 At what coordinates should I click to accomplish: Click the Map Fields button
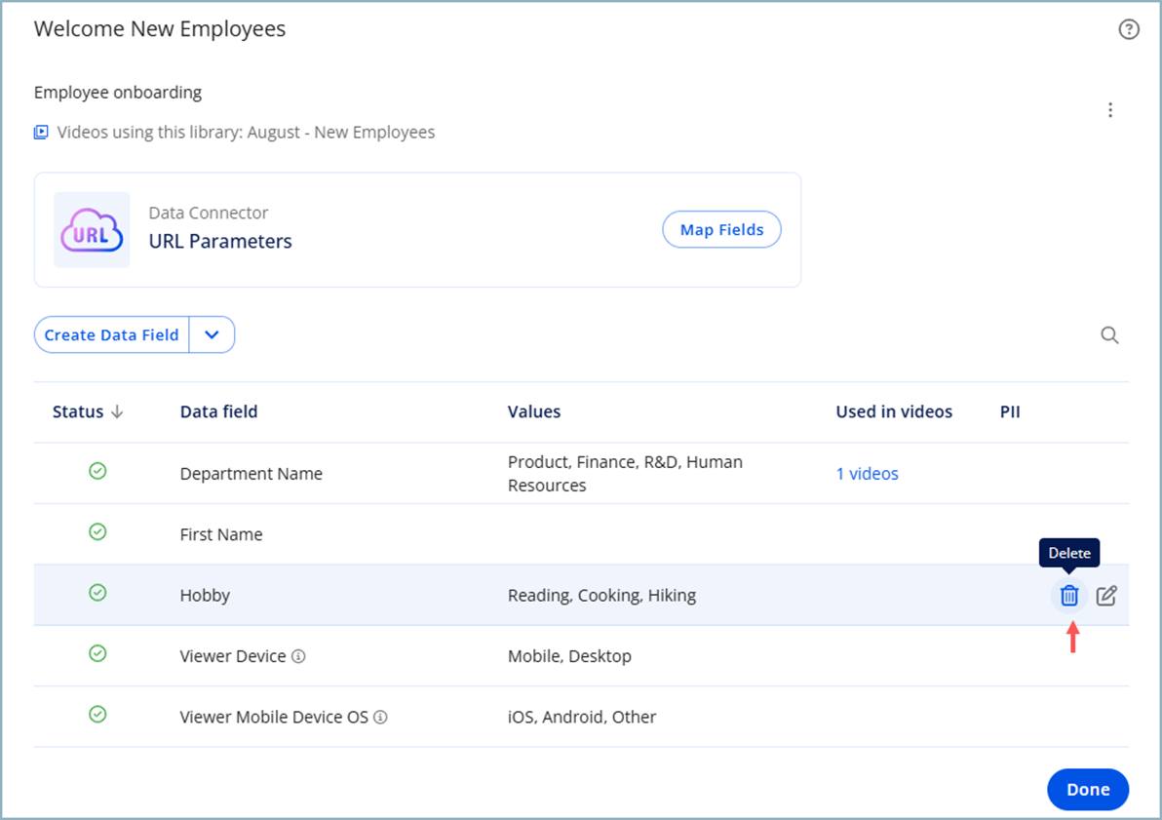[x=721, y=230]
